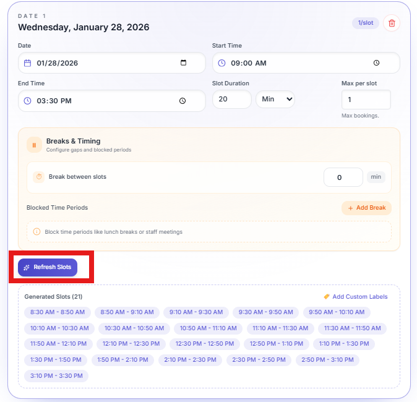Viewport: 417px width, 402px height.
Task: Focus the End Time input field
Action: pos(112,101)
